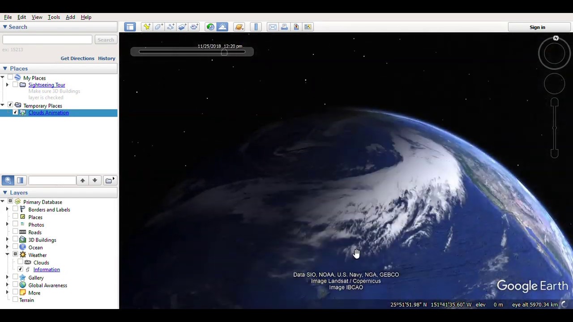
Task: Open the Tools menu
Action: pyautogui.click(x=54, y=17)
